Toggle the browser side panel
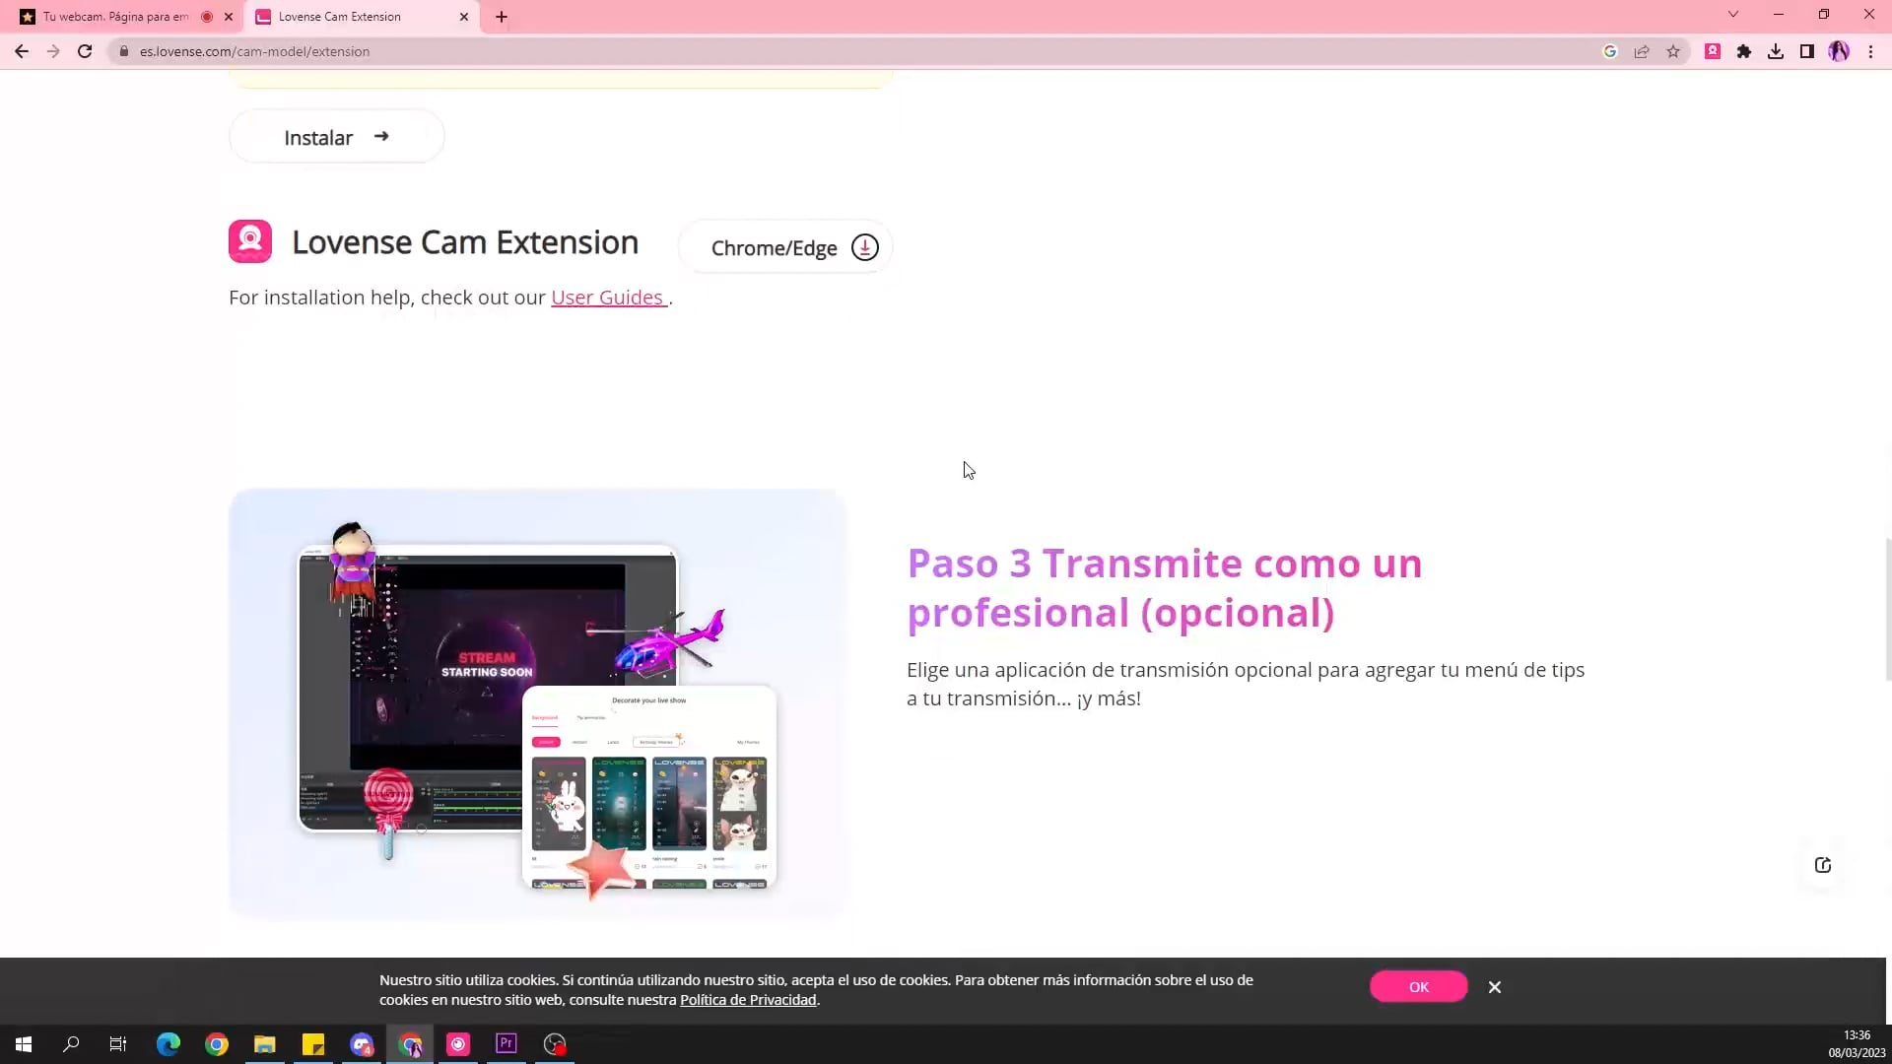Image resolution: width=1892 pixels, height=1064 pixels. point(1807,51)
